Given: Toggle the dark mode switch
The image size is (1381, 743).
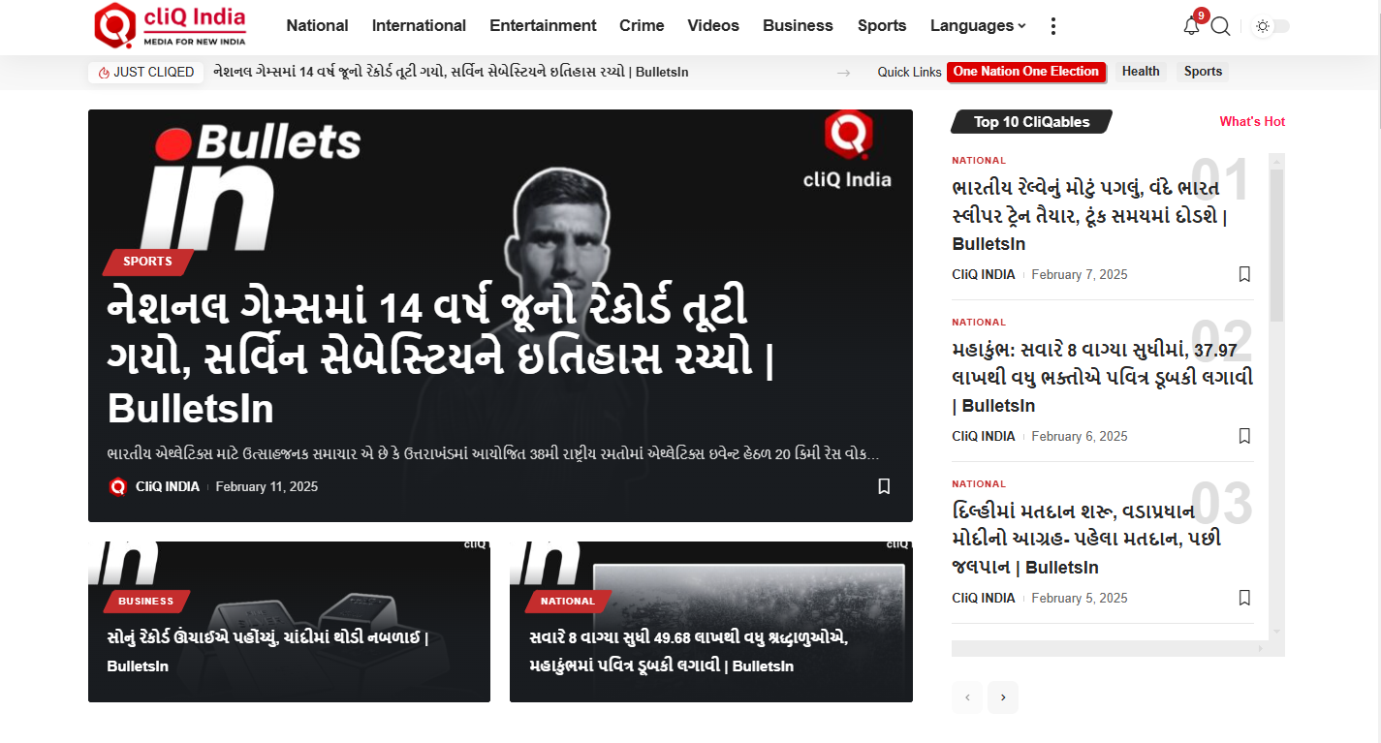Looking at the screenshot, I should pos(1272,26).
